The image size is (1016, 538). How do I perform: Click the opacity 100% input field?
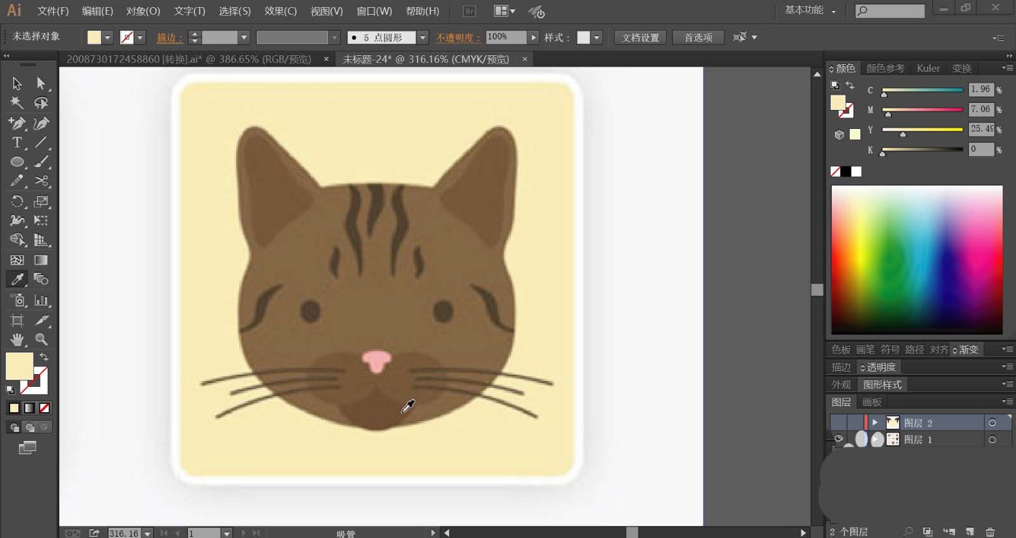click(x=505, y=37)
